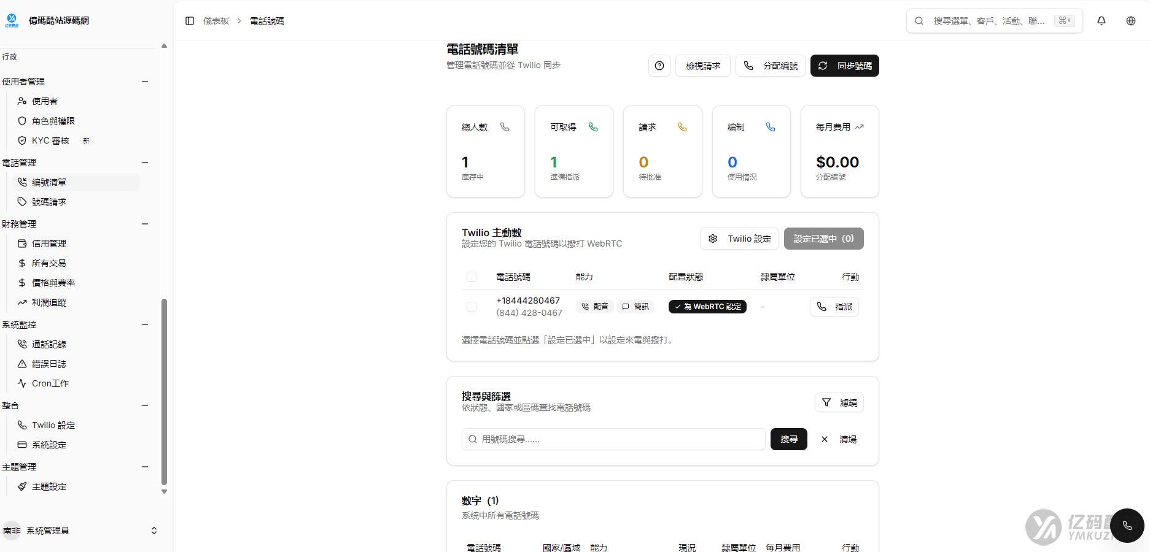Navigate to 儀表板 in the breadcrumb
Screen dimensions: 1150x552
(x=216, y=20)
